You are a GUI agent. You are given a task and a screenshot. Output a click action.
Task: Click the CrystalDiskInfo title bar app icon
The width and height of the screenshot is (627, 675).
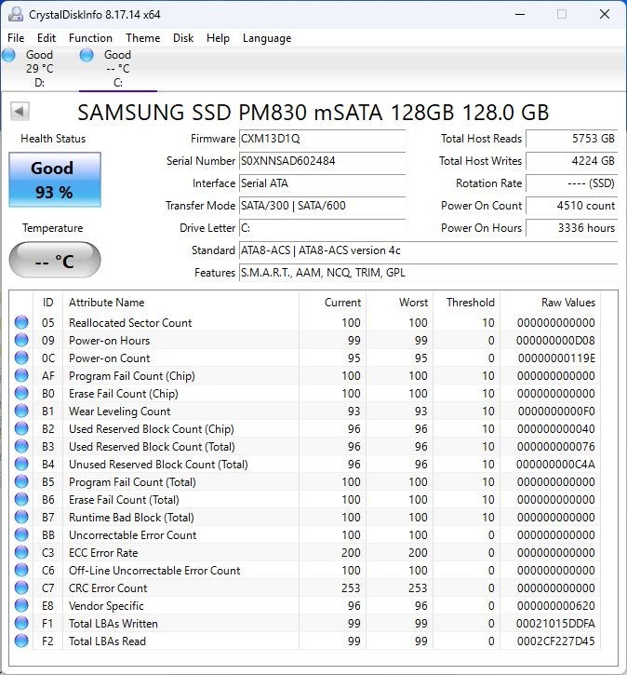(16, 14)
